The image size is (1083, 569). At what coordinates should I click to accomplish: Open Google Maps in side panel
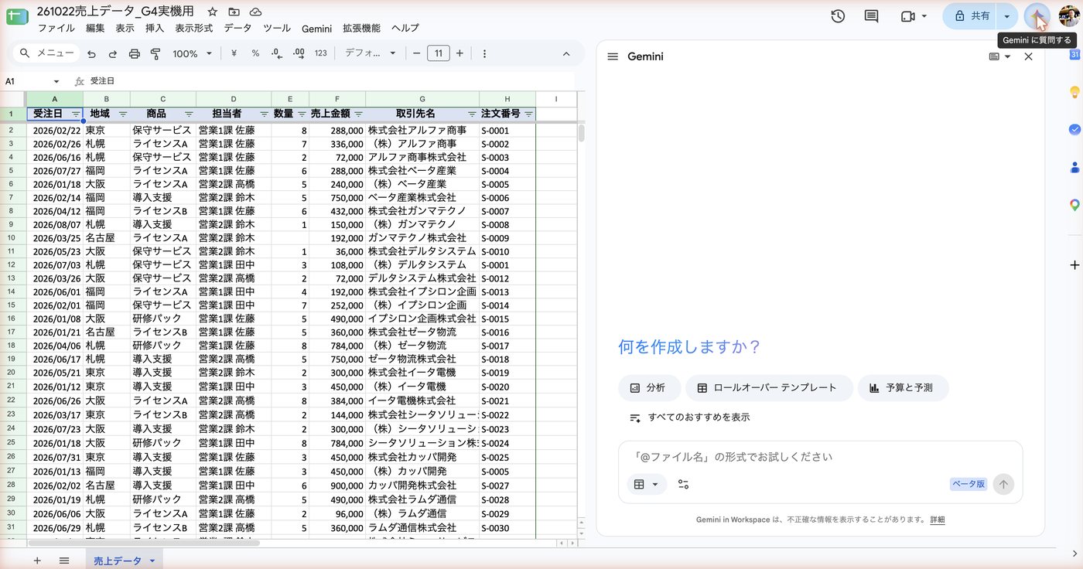pos(1074,205)
